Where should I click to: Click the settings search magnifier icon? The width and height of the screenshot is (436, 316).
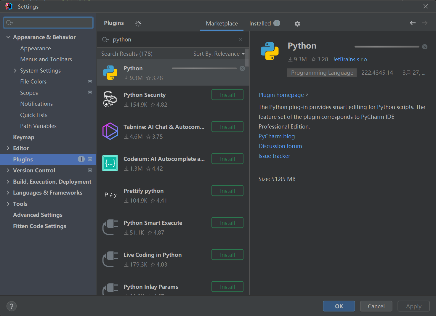point(9,23)
